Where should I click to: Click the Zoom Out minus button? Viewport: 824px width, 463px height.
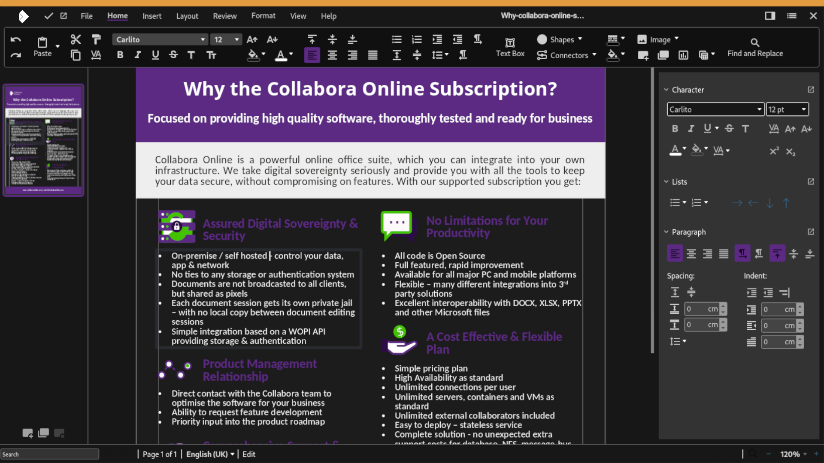[x=769, y=454]
